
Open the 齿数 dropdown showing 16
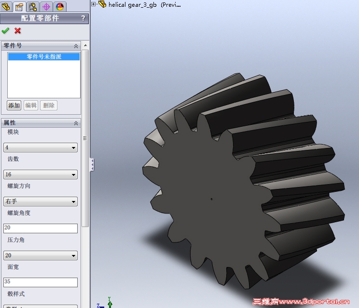point(41,174)
